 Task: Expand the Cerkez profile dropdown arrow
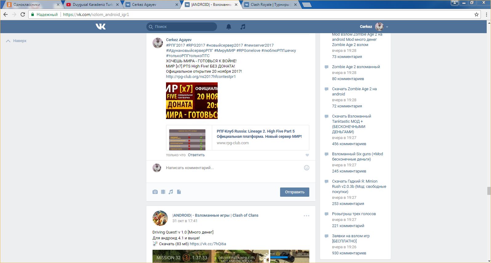point(387,27)
